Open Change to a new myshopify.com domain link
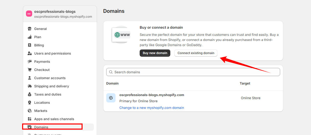This screenshot has width=311, height=135. [152, 108]
